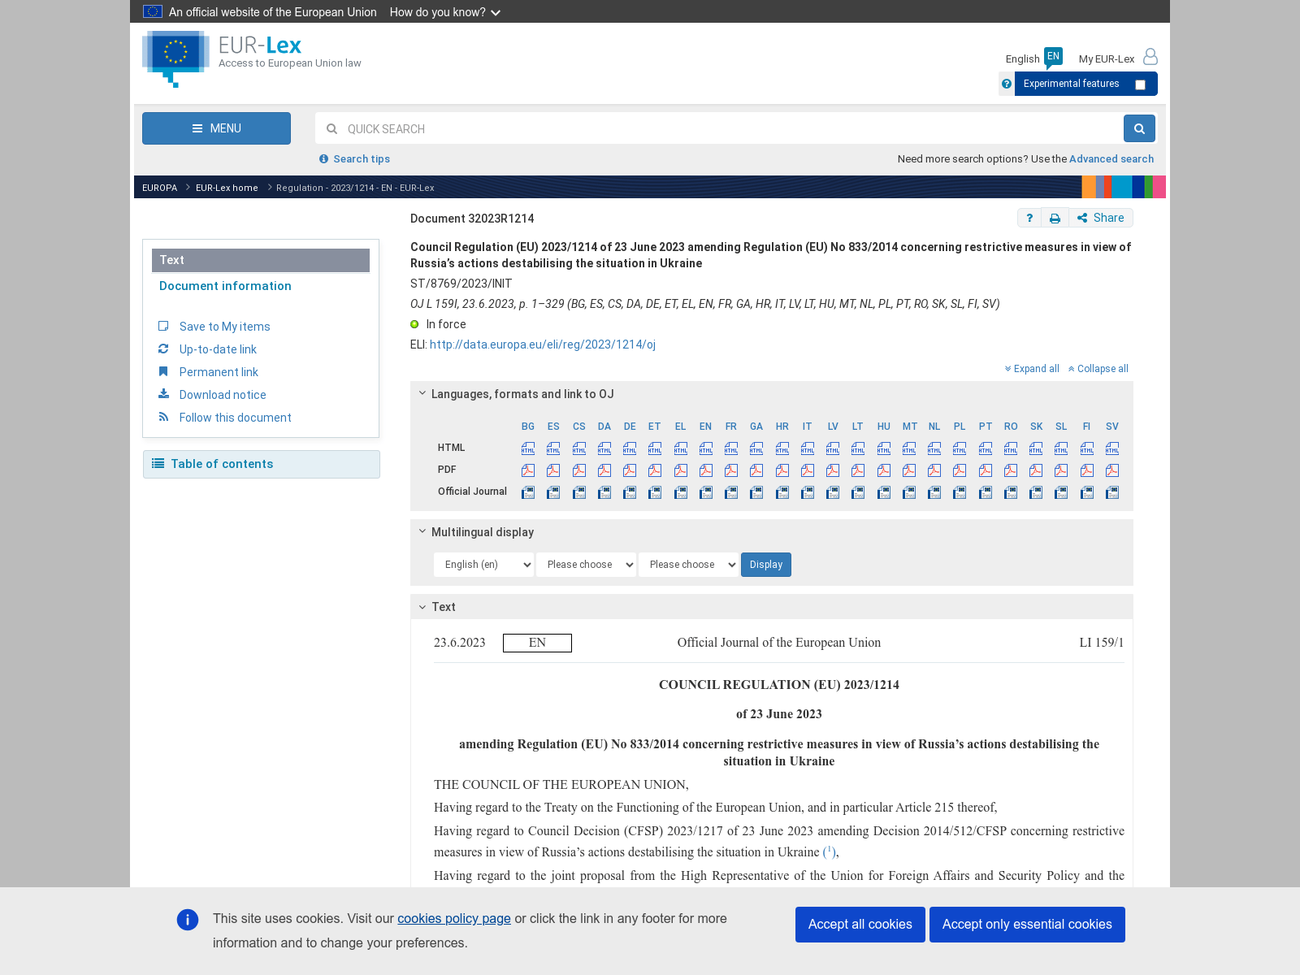
Task: Expand the How do you know dropdown
Action: tap(445, 12)
